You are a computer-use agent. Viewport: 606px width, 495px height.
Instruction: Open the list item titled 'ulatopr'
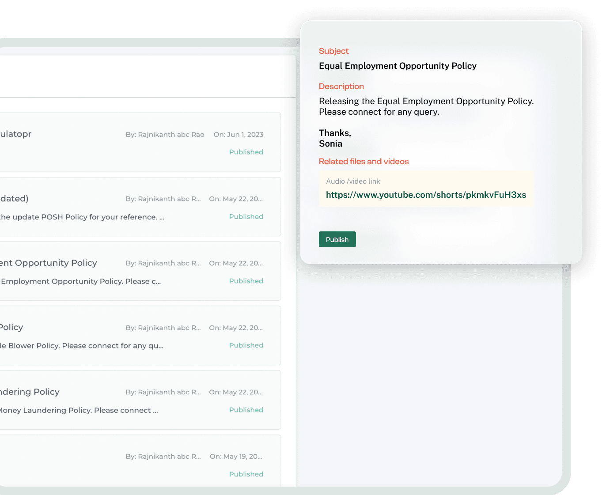[x=16, y=134]
